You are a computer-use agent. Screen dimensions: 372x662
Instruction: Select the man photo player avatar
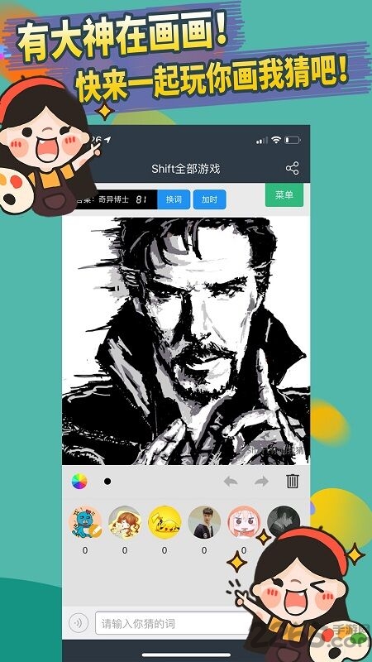204,522
